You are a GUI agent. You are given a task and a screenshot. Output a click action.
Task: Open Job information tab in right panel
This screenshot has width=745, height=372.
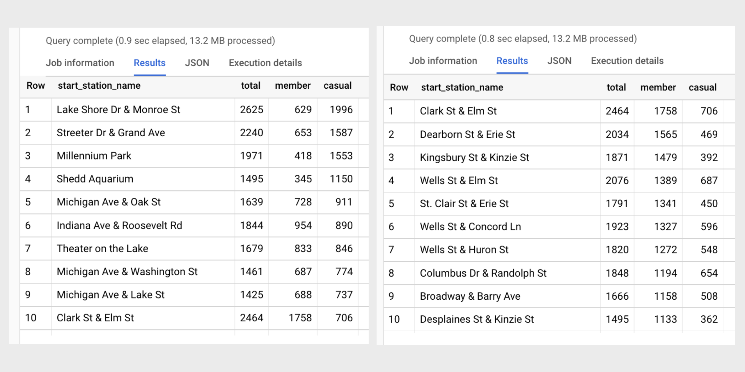(x=443, y=61)
